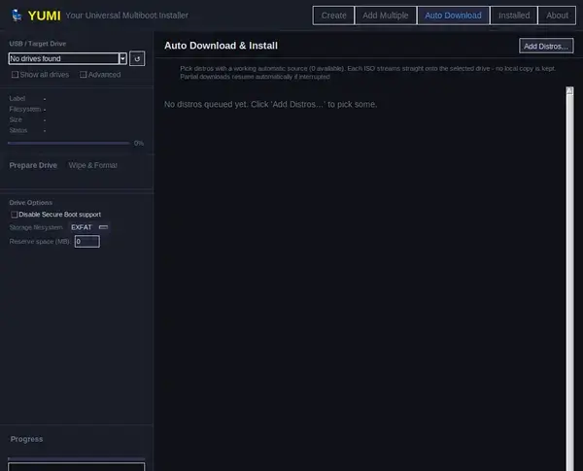This screenshot has height=471, width=583.
Task: Open the drive selection dropdown arrow
Action: point(122,58)
